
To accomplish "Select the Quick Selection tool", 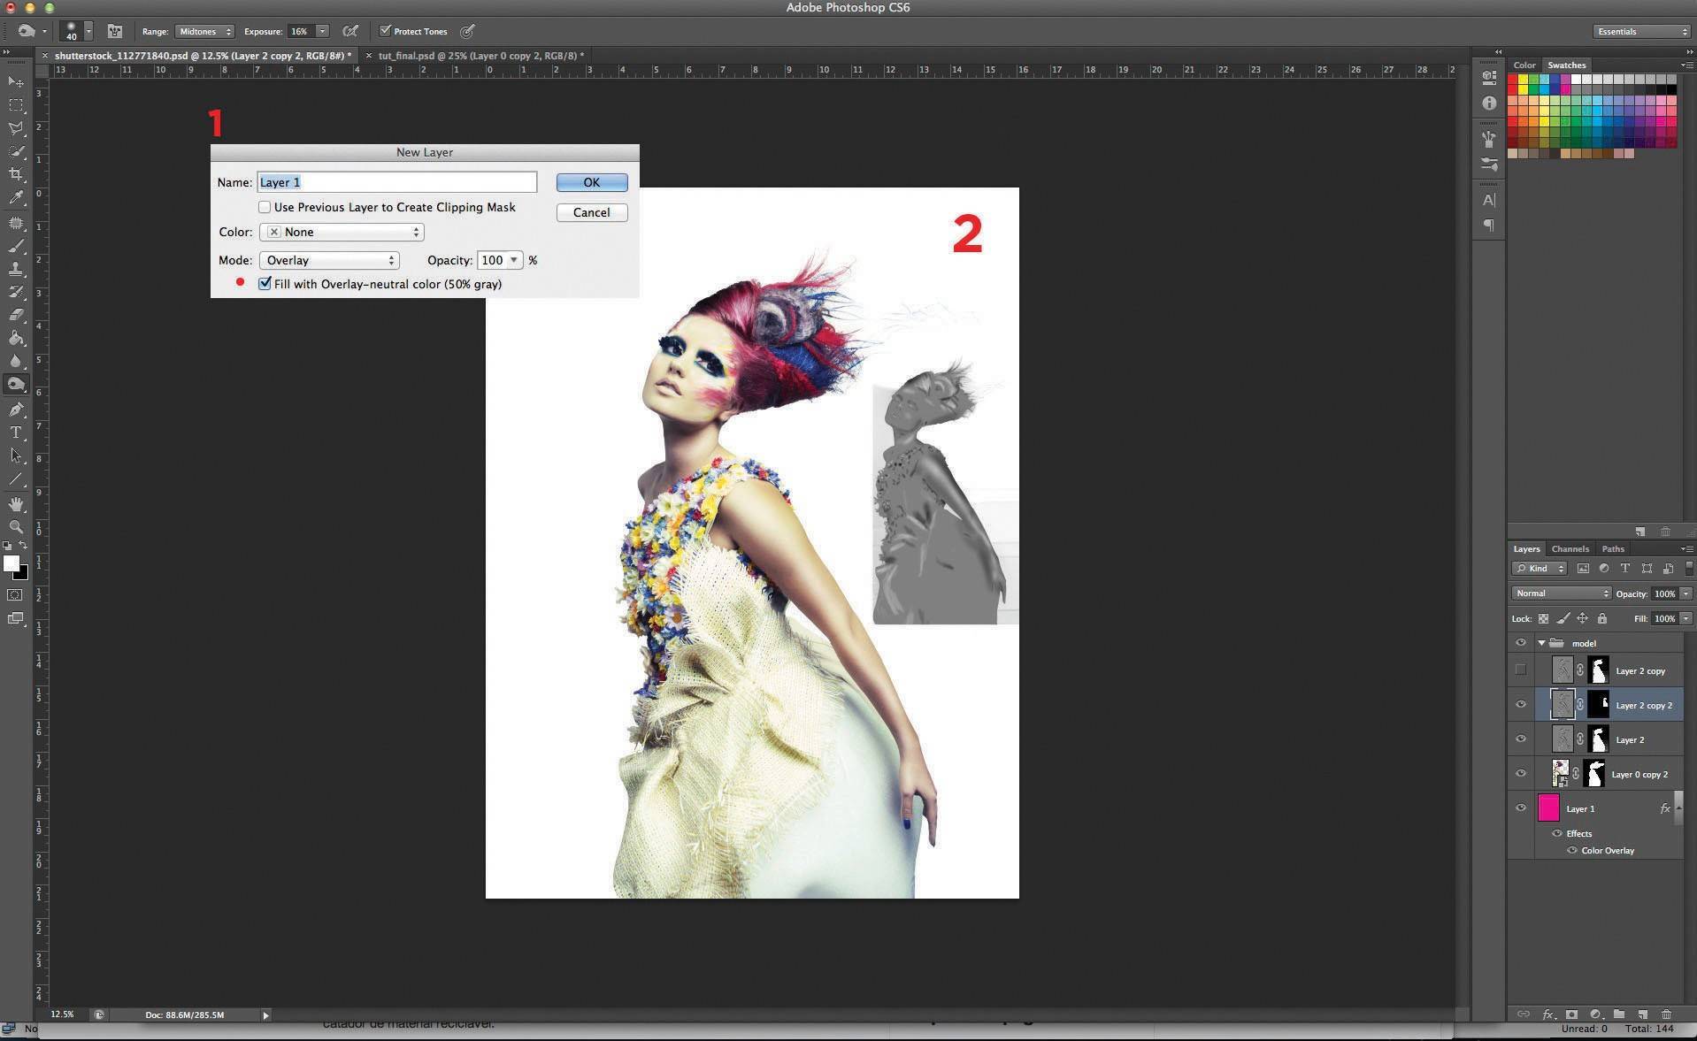I will pos(16,151).
